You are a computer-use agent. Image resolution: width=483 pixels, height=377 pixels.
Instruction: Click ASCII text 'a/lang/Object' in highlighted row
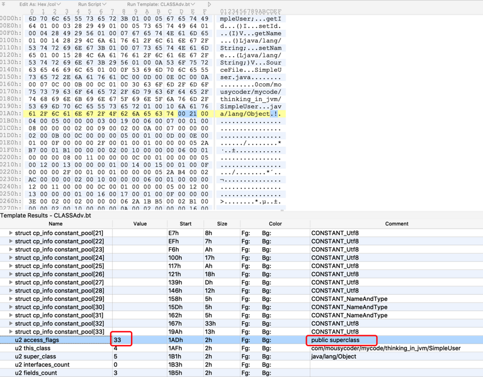tap(245, 114)
